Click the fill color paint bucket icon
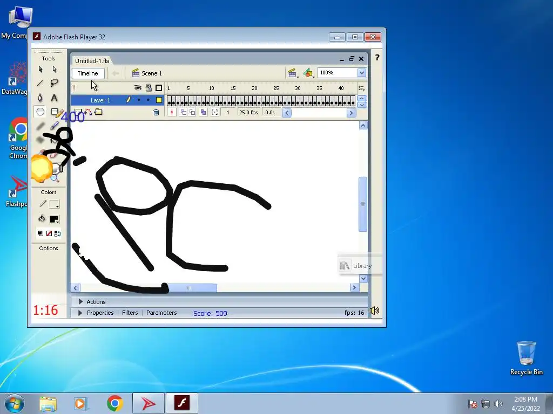 pyautogui.click(x=42, y=219)
